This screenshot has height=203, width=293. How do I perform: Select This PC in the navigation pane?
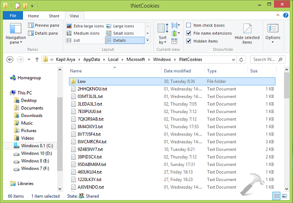21,93
